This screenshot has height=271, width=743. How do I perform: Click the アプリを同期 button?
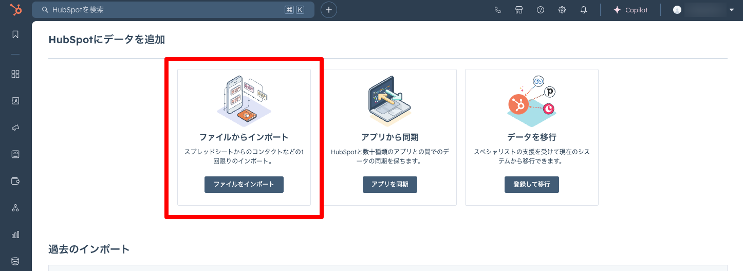tap(390, 184)
